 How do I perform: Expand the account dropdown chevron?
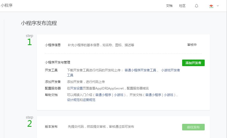click(218, 6)
